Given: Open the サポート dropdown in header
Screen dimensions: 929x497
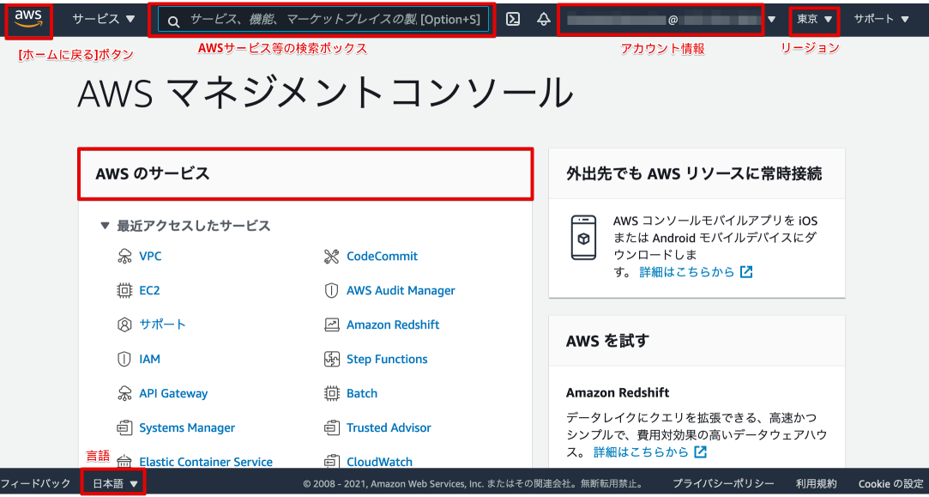Looking at the screenshot, I should pyautogui.click(x=881, y=19).
